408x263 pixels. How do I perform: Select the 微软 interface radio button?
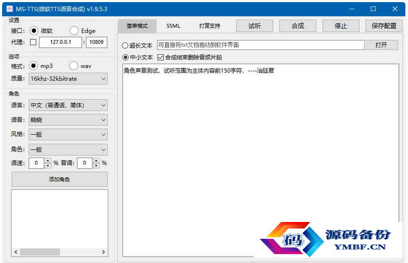[x=34, y=31]
